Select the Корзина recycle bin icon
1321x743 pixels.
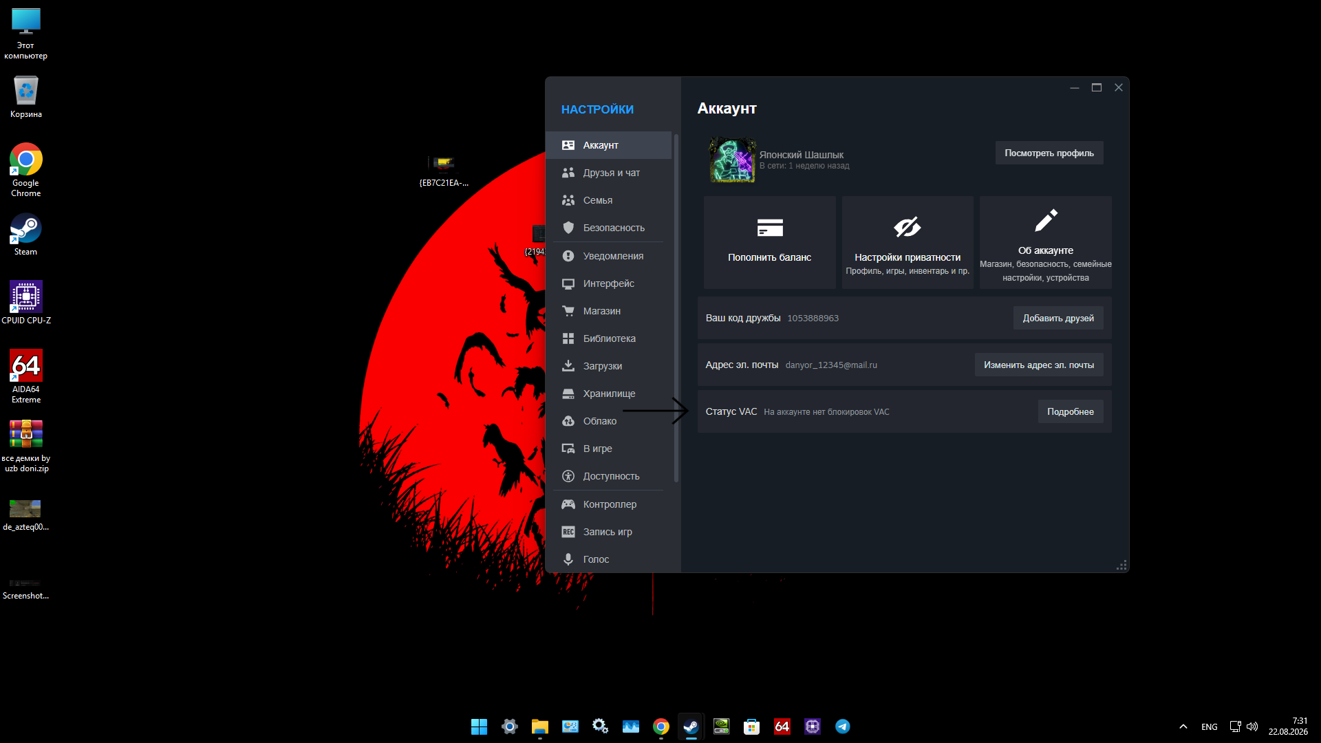click(x=26, y=96)
